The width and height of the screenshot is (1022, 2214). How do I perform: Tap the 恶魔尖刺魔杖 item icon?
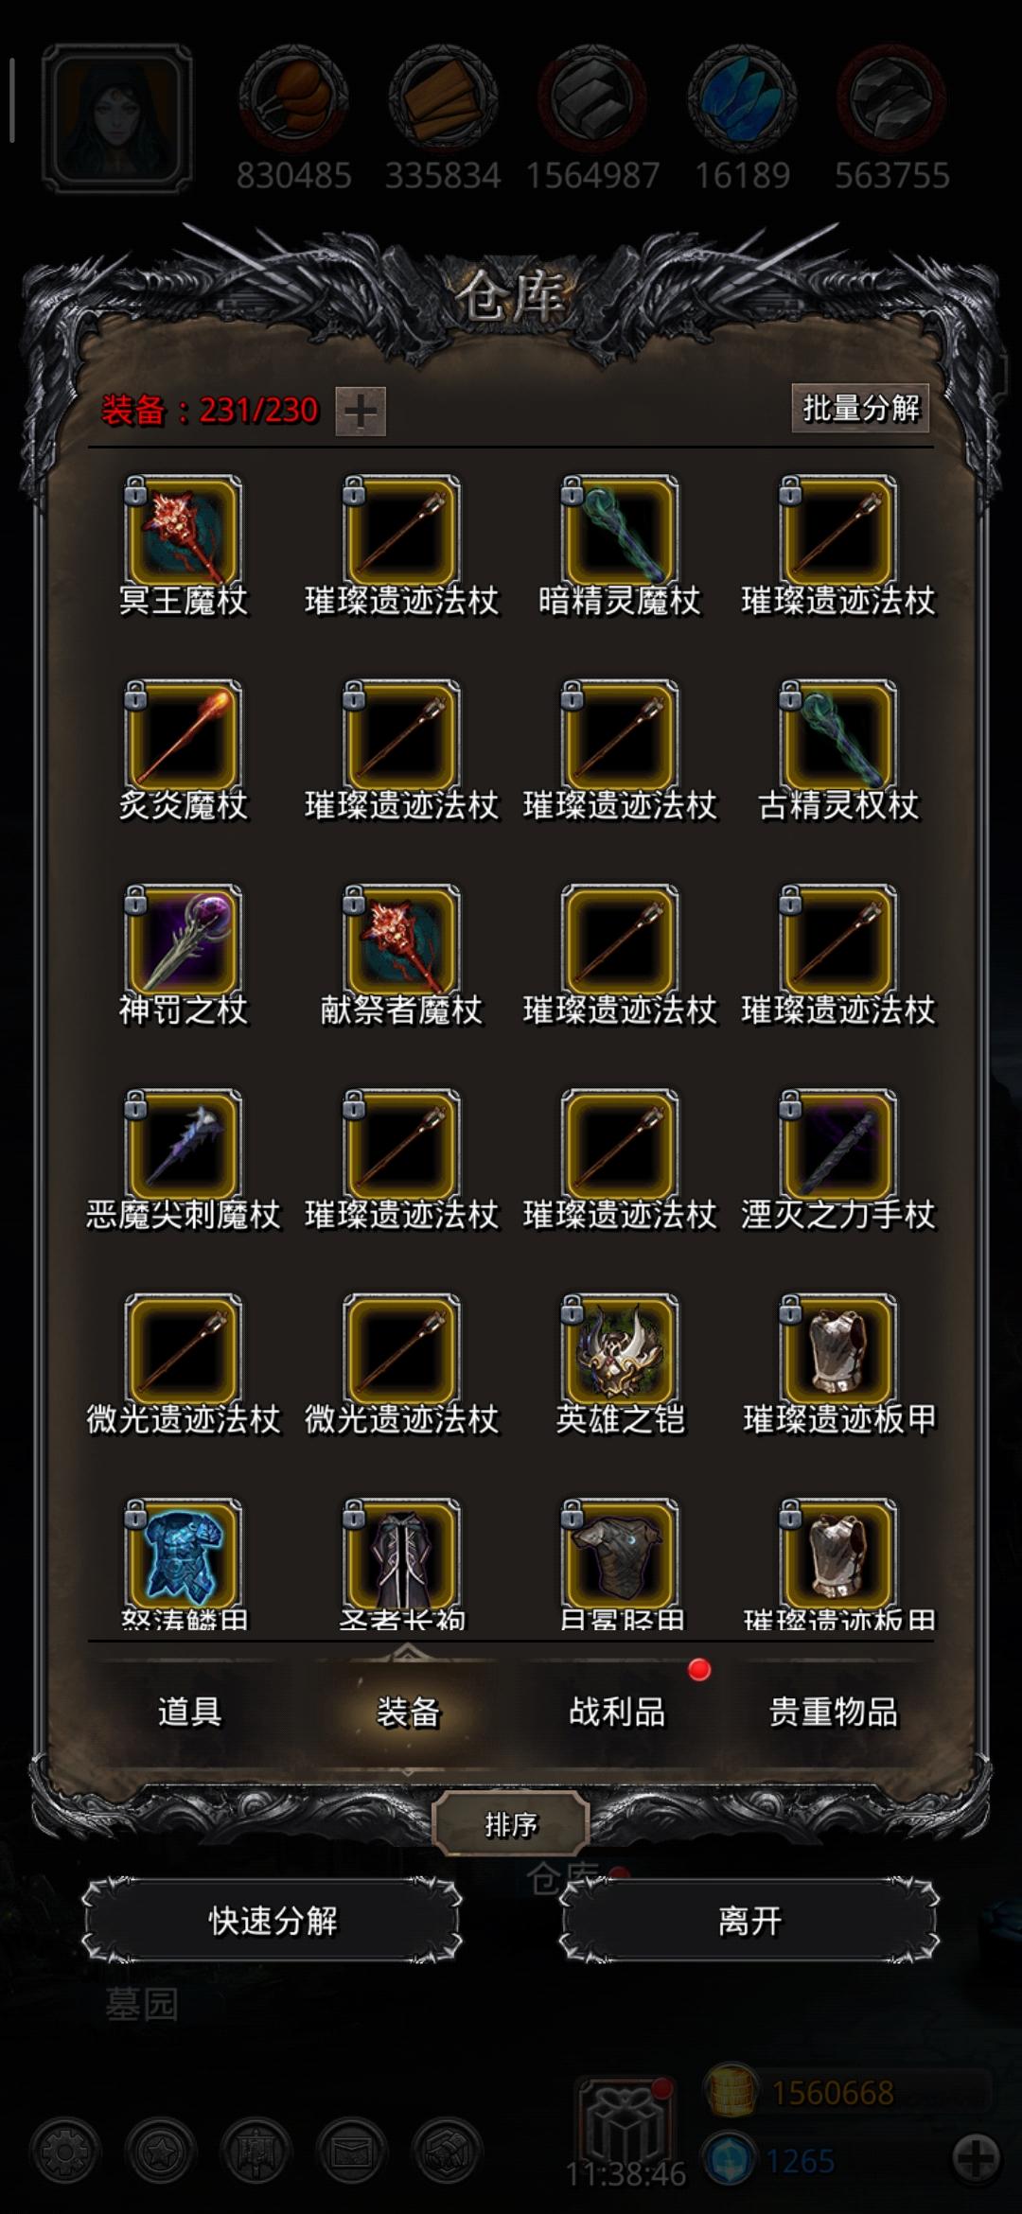click(x=183, y=1145)
